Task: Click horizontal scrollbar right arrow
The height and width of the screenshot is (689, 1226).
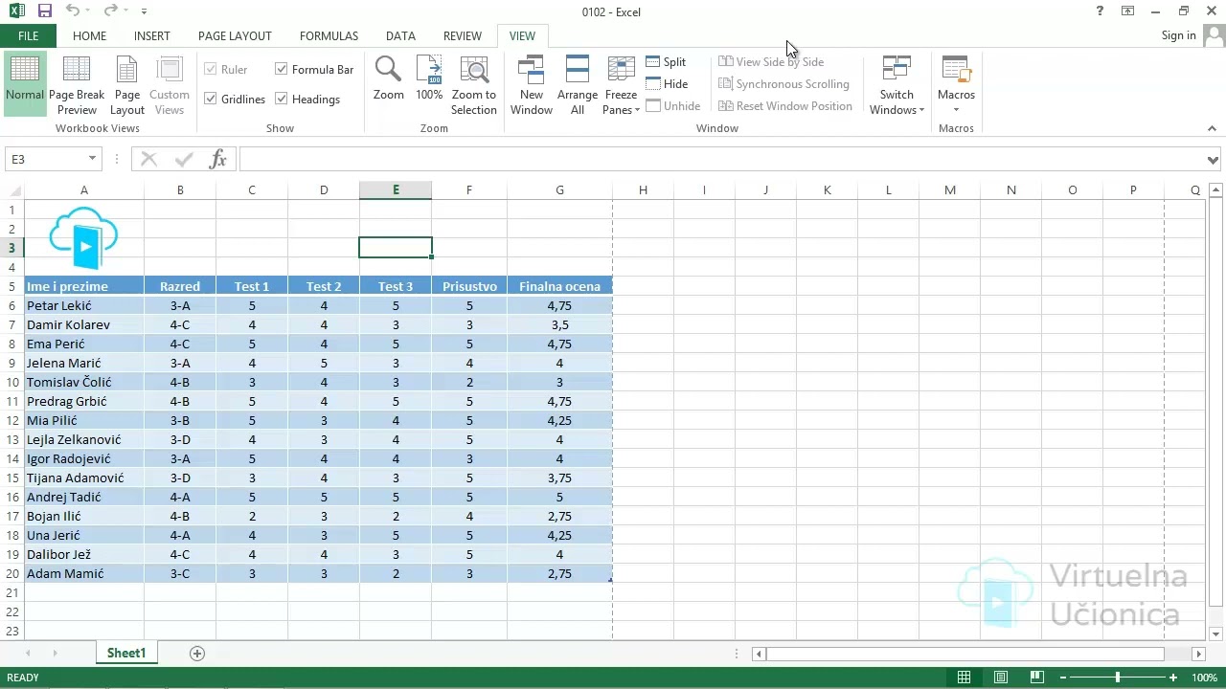Action: (x=1198, y=654)
